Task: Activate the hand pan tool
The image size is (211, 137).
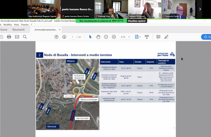Action: click(98, 37)
